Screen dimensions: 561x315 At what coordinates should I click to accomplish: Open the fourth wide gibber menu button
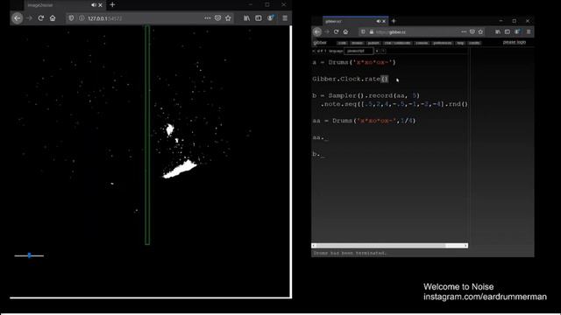(x=397, y=43)
